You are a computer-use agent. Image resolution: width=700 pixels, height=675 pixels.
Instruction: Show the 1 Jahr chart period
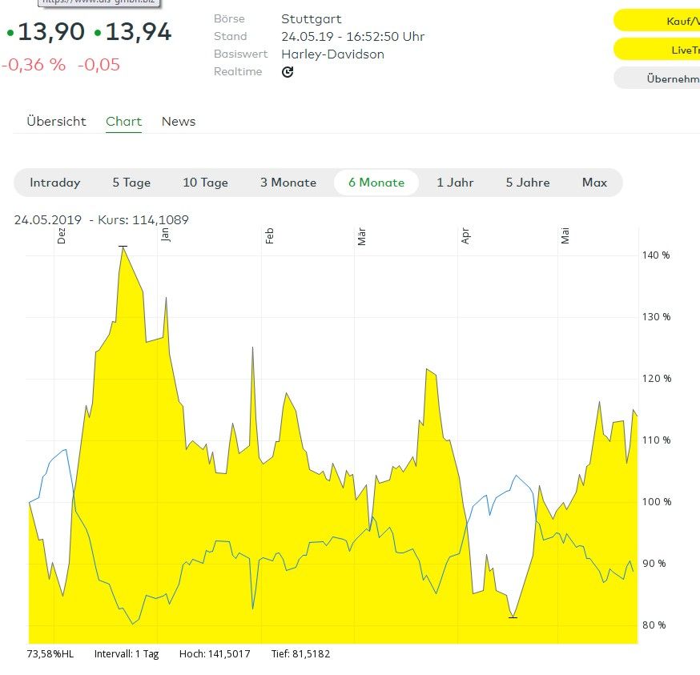(455, 183)
